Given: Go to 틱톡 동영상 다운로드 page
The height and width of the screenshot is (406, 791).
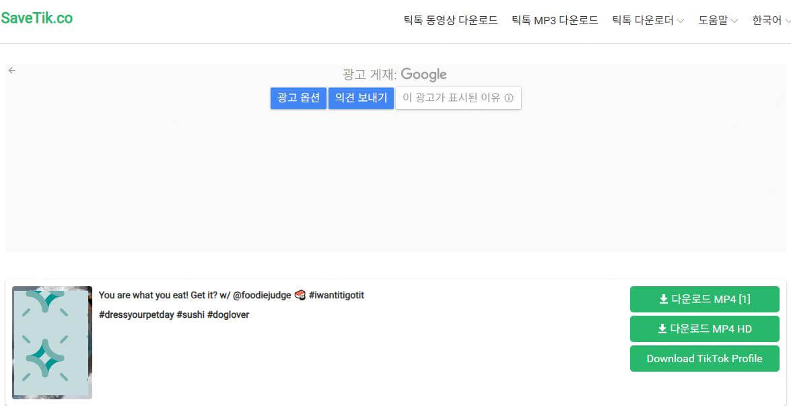Looking at the screenshot, I should (450, 21).
